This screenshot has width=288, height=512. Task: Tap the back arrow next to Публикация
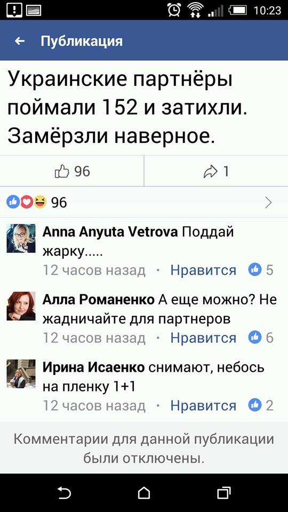20,41
